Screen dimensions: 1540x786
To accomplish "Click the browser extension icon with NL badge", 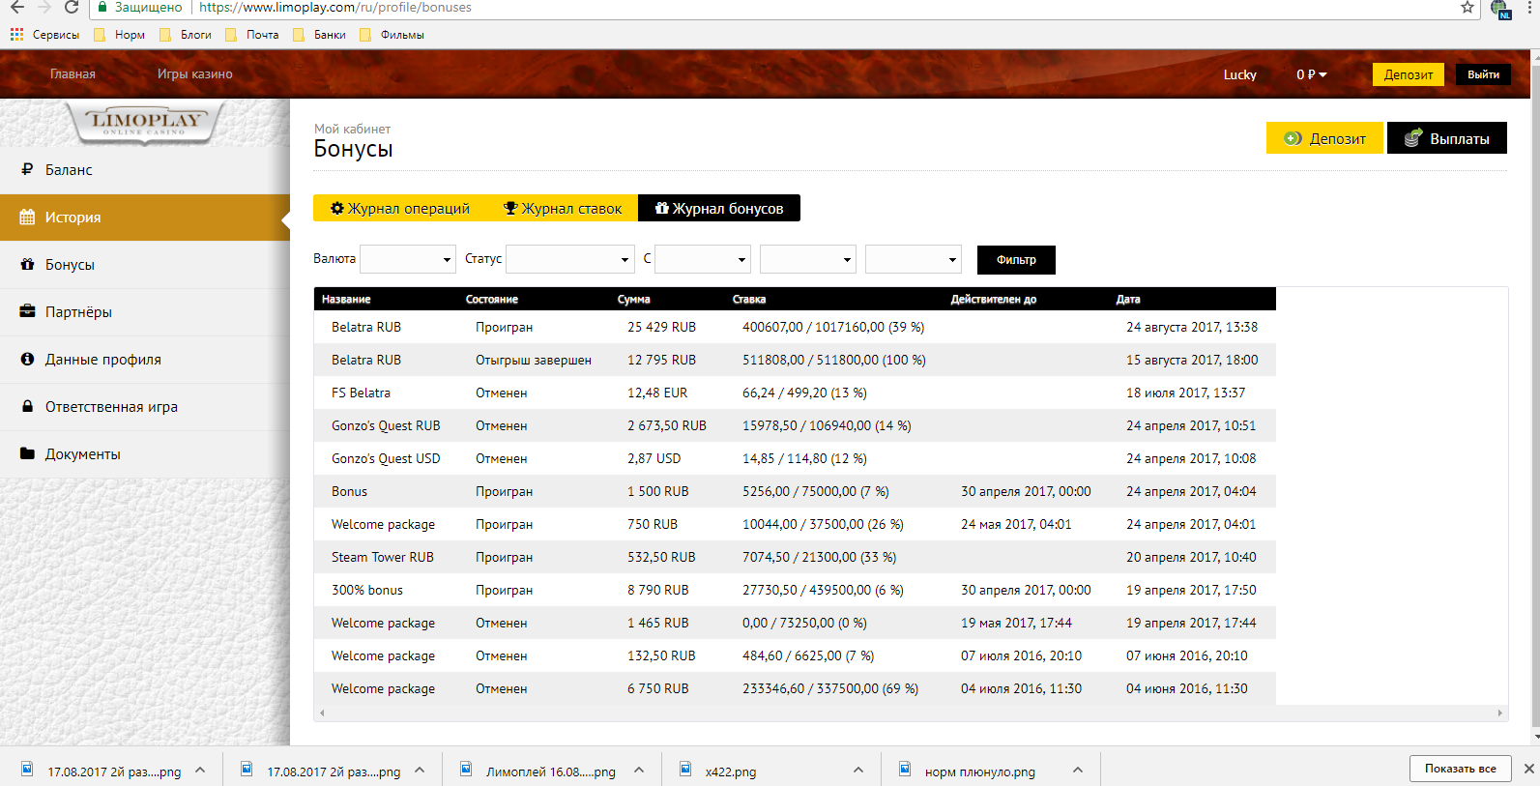I will (x=1500, y=9).
